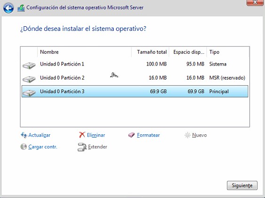The width and height of the screenshot is (265, 198).
Task: Click the Extender drive icon
Action: coord(82,147)
